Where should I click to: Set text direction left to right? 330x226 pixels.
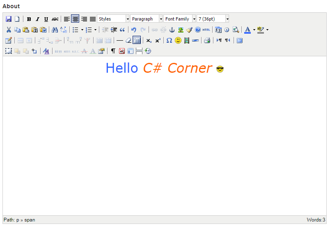coord(219,40)
